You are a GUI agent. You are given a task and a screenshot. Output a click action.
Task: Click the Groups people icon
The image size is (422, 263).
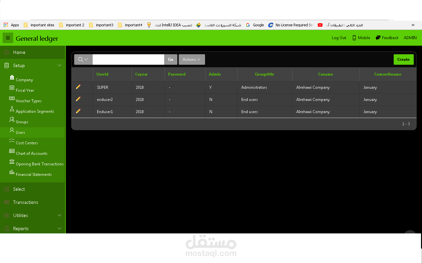tap(12, 119)
